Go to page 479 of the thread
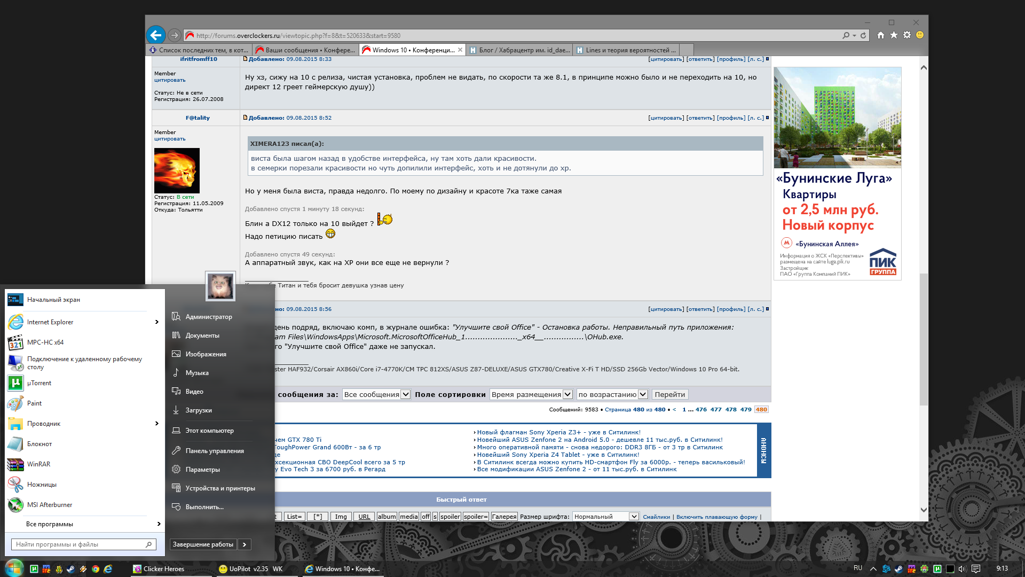Image resolution: width=1025 pixels, height=577 pixels. click(x=746, y=410)
